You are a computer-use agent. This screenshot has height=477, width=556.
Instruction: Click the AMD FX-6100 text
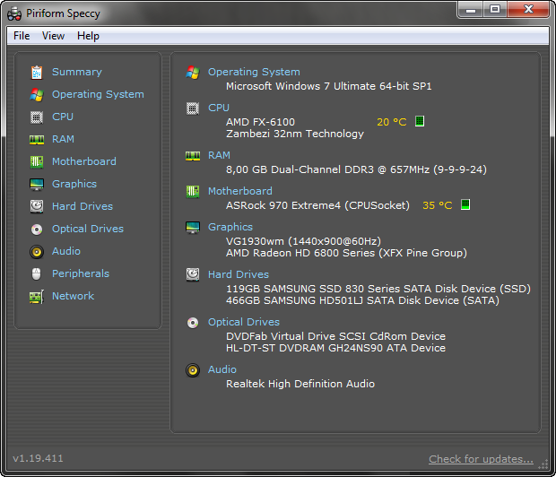tap(260, 122)
